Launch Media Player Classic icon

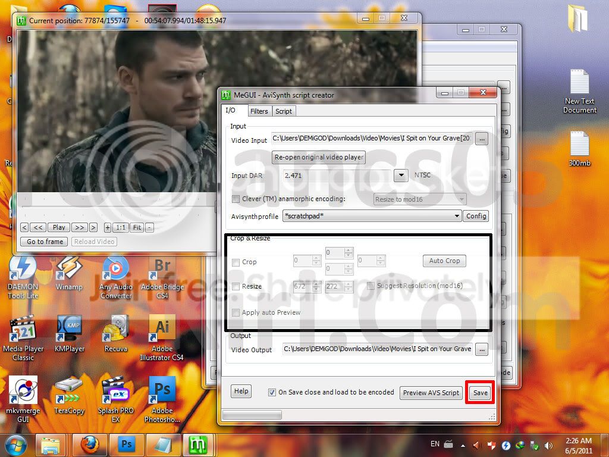23,339
